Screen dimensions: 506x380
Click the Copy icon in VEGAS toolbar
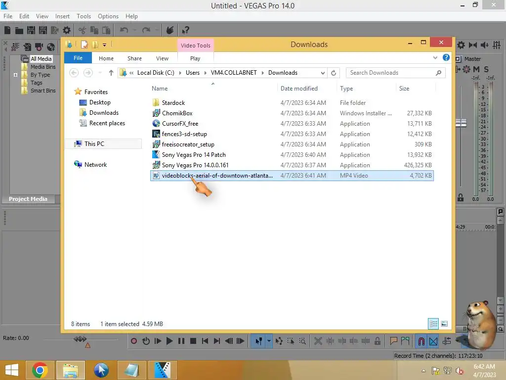(94, 30)
